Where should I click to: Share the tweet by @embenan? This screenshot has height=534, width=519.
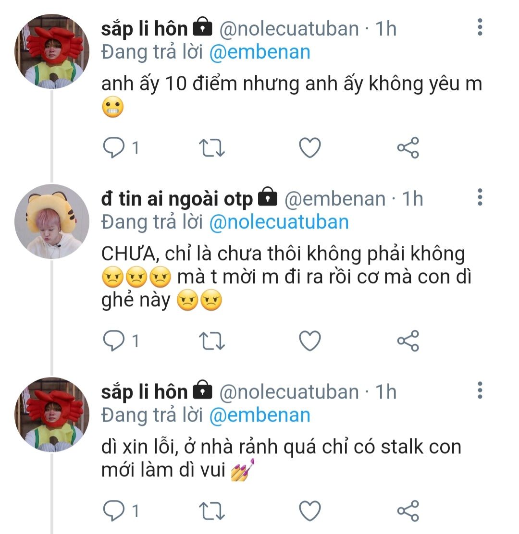tap(408, 341)
